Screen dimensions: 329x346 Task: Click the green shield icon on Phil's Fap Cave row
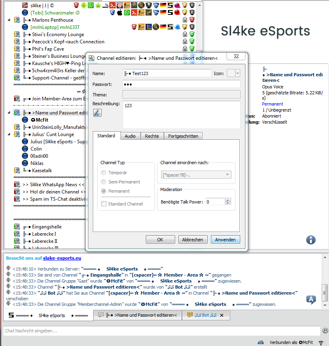192,49
